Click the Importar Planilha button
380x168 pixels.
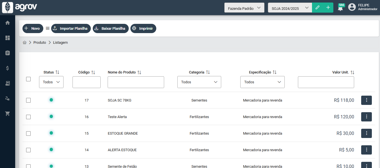tap(71, 28)
